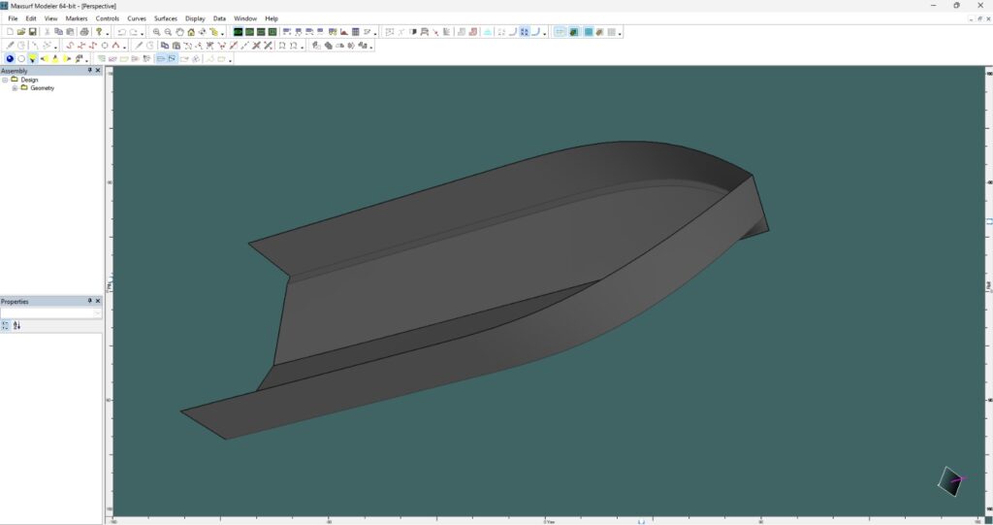This screenshot has width=993, height=525.
Task: Click the circle curve icon
Action: point(105,45)
